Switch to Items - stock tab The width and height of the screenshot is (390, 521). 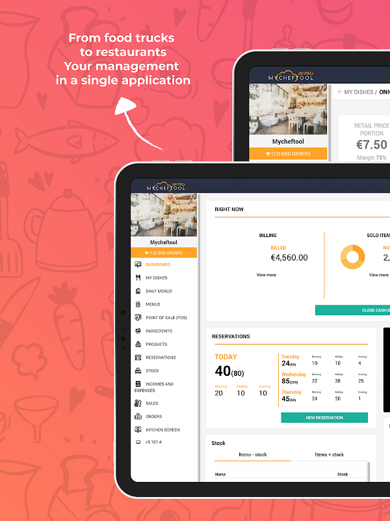tap(253, 455)
